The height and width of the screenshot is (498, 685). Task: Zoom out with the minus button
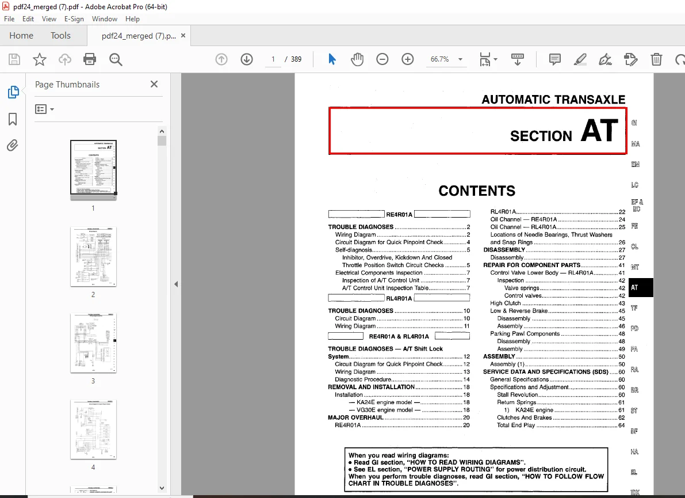(x=382, y=59)
